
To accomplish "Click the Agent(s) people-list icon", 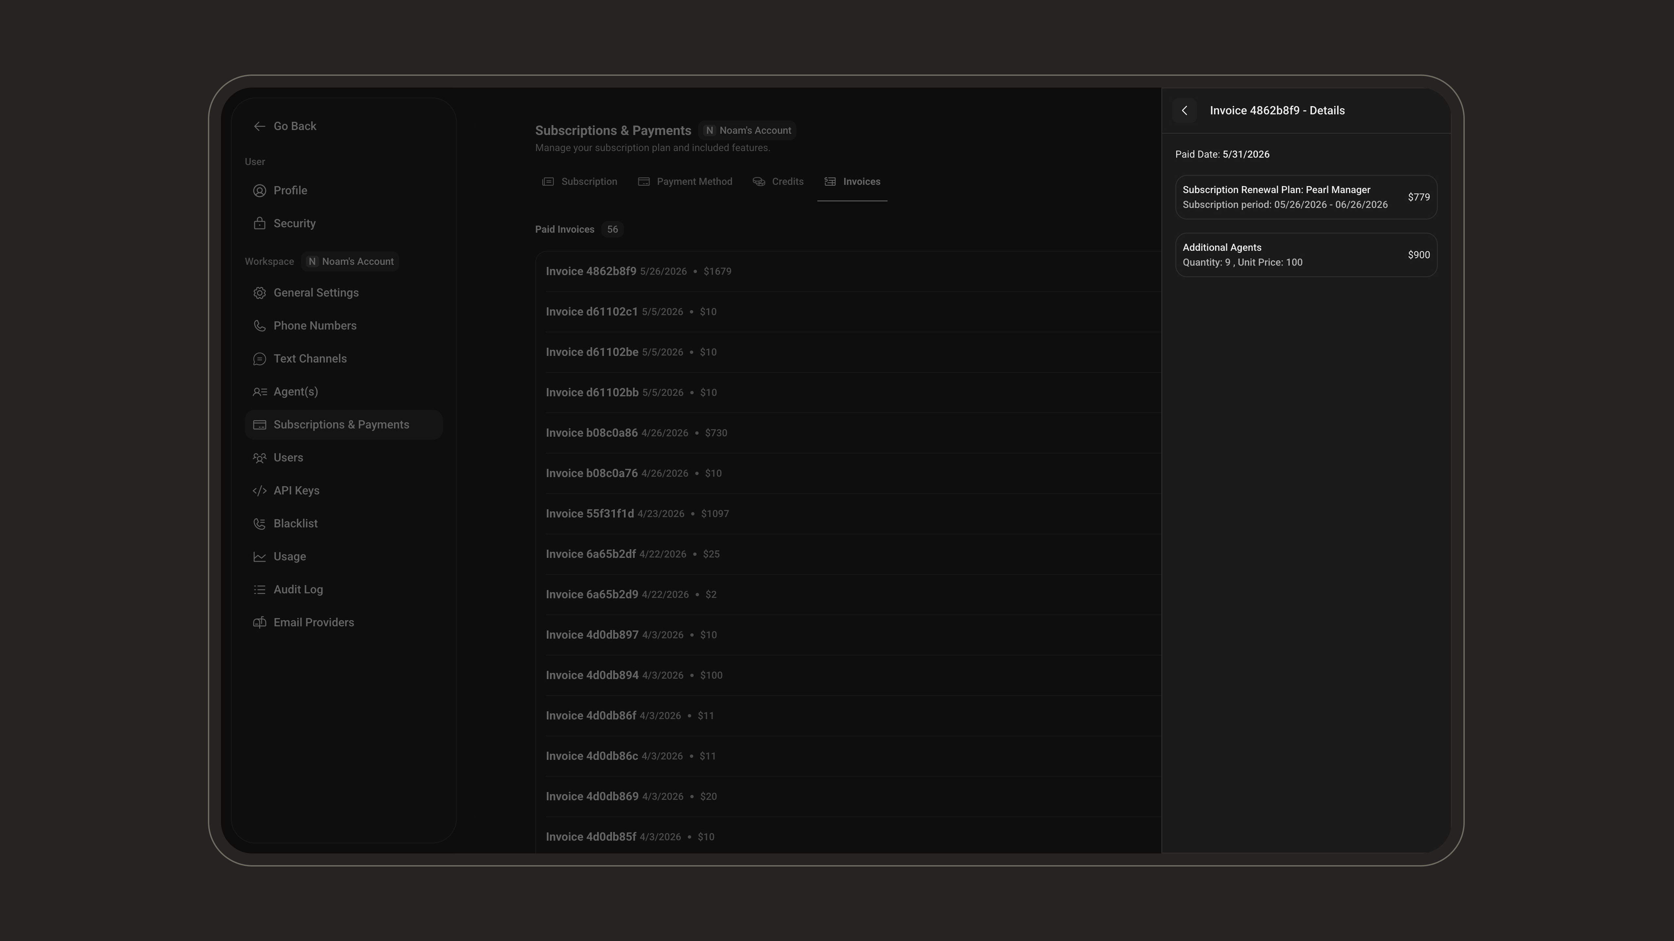I will (259, 392).
